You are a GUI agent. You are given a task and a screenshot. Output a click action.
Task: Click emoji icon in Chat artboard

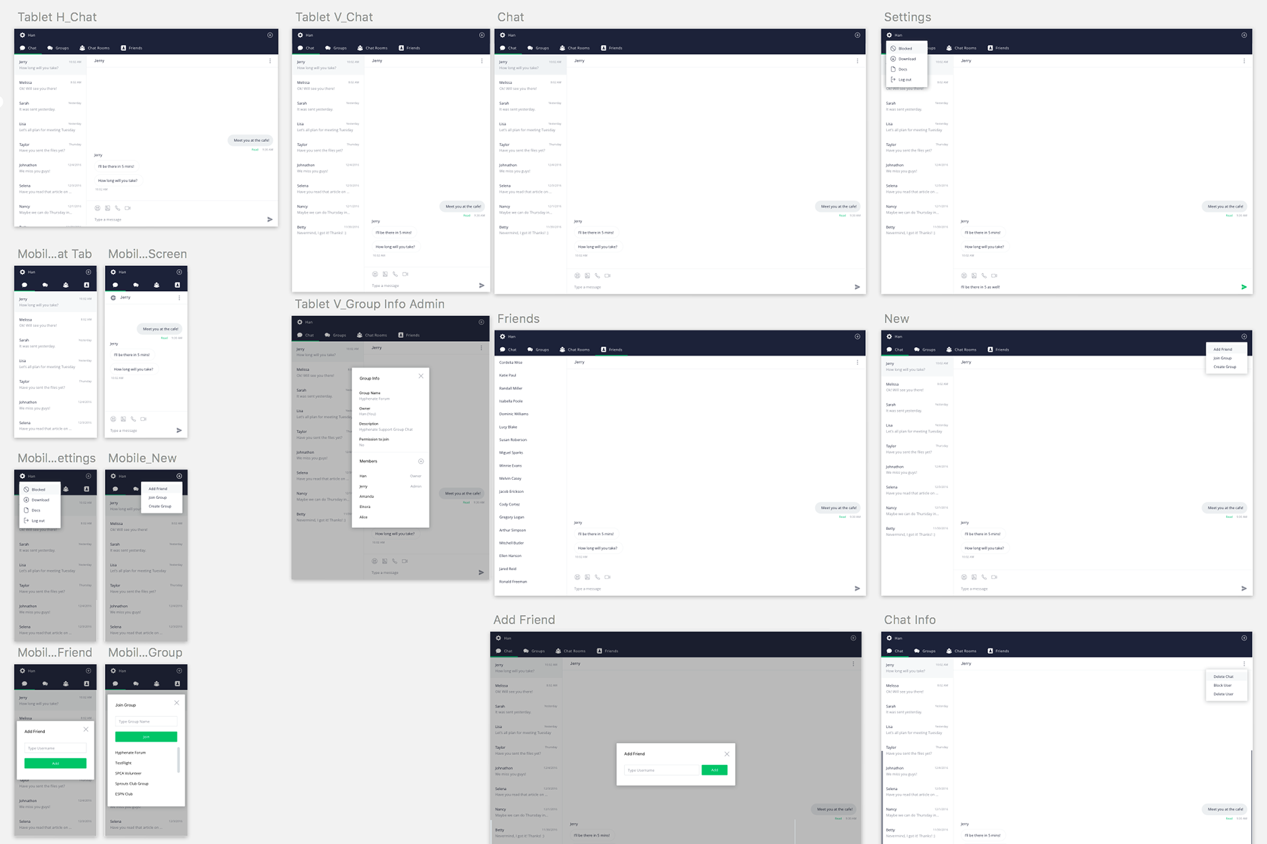[x=577, y=275]
